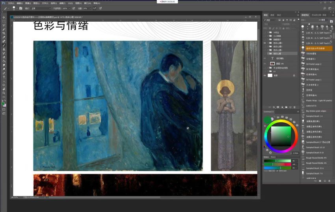
Task: Expand the pd layer group
Action: coord(268,71)
